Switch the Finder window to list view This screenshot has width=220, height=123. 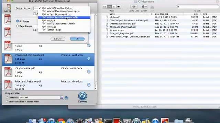tap(109, 6)
